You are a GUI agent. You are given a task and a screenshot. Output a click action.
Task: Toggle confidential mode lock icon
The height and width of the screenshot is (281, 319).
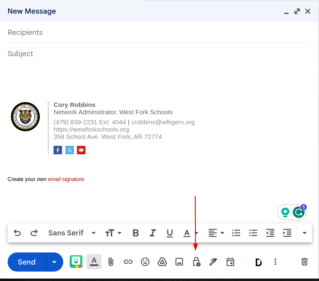click(196, 262)
